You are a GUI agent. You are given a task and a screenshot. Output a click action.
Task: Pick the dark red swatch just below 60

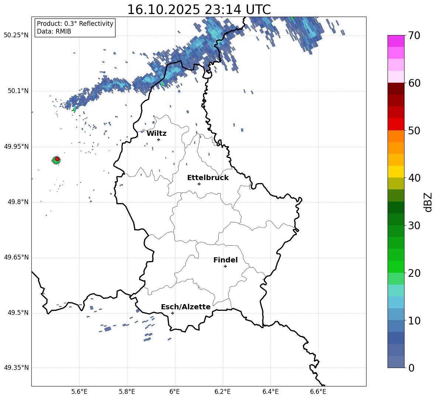tap(396, 89)
